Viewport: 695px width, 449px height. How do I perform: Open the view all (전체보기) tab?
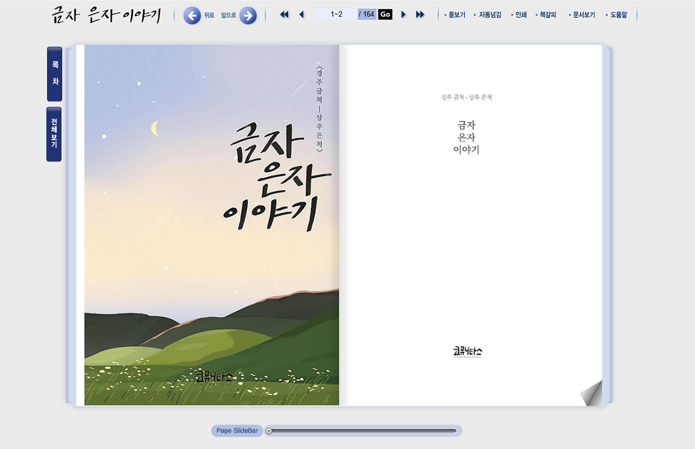click(x=54, y=134)
